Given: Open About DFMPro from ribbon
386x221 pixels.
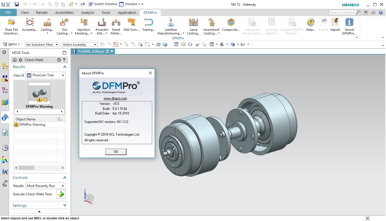Looking at the screenshot, I should pos(349,27).
